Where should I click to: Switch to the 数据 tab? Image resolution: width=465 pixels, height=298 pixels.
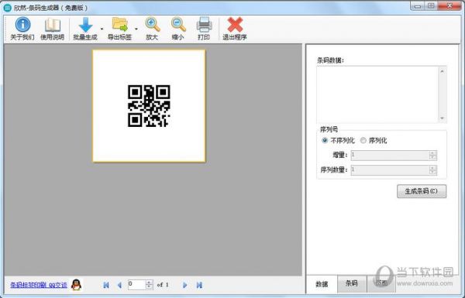tap(322, 284)
